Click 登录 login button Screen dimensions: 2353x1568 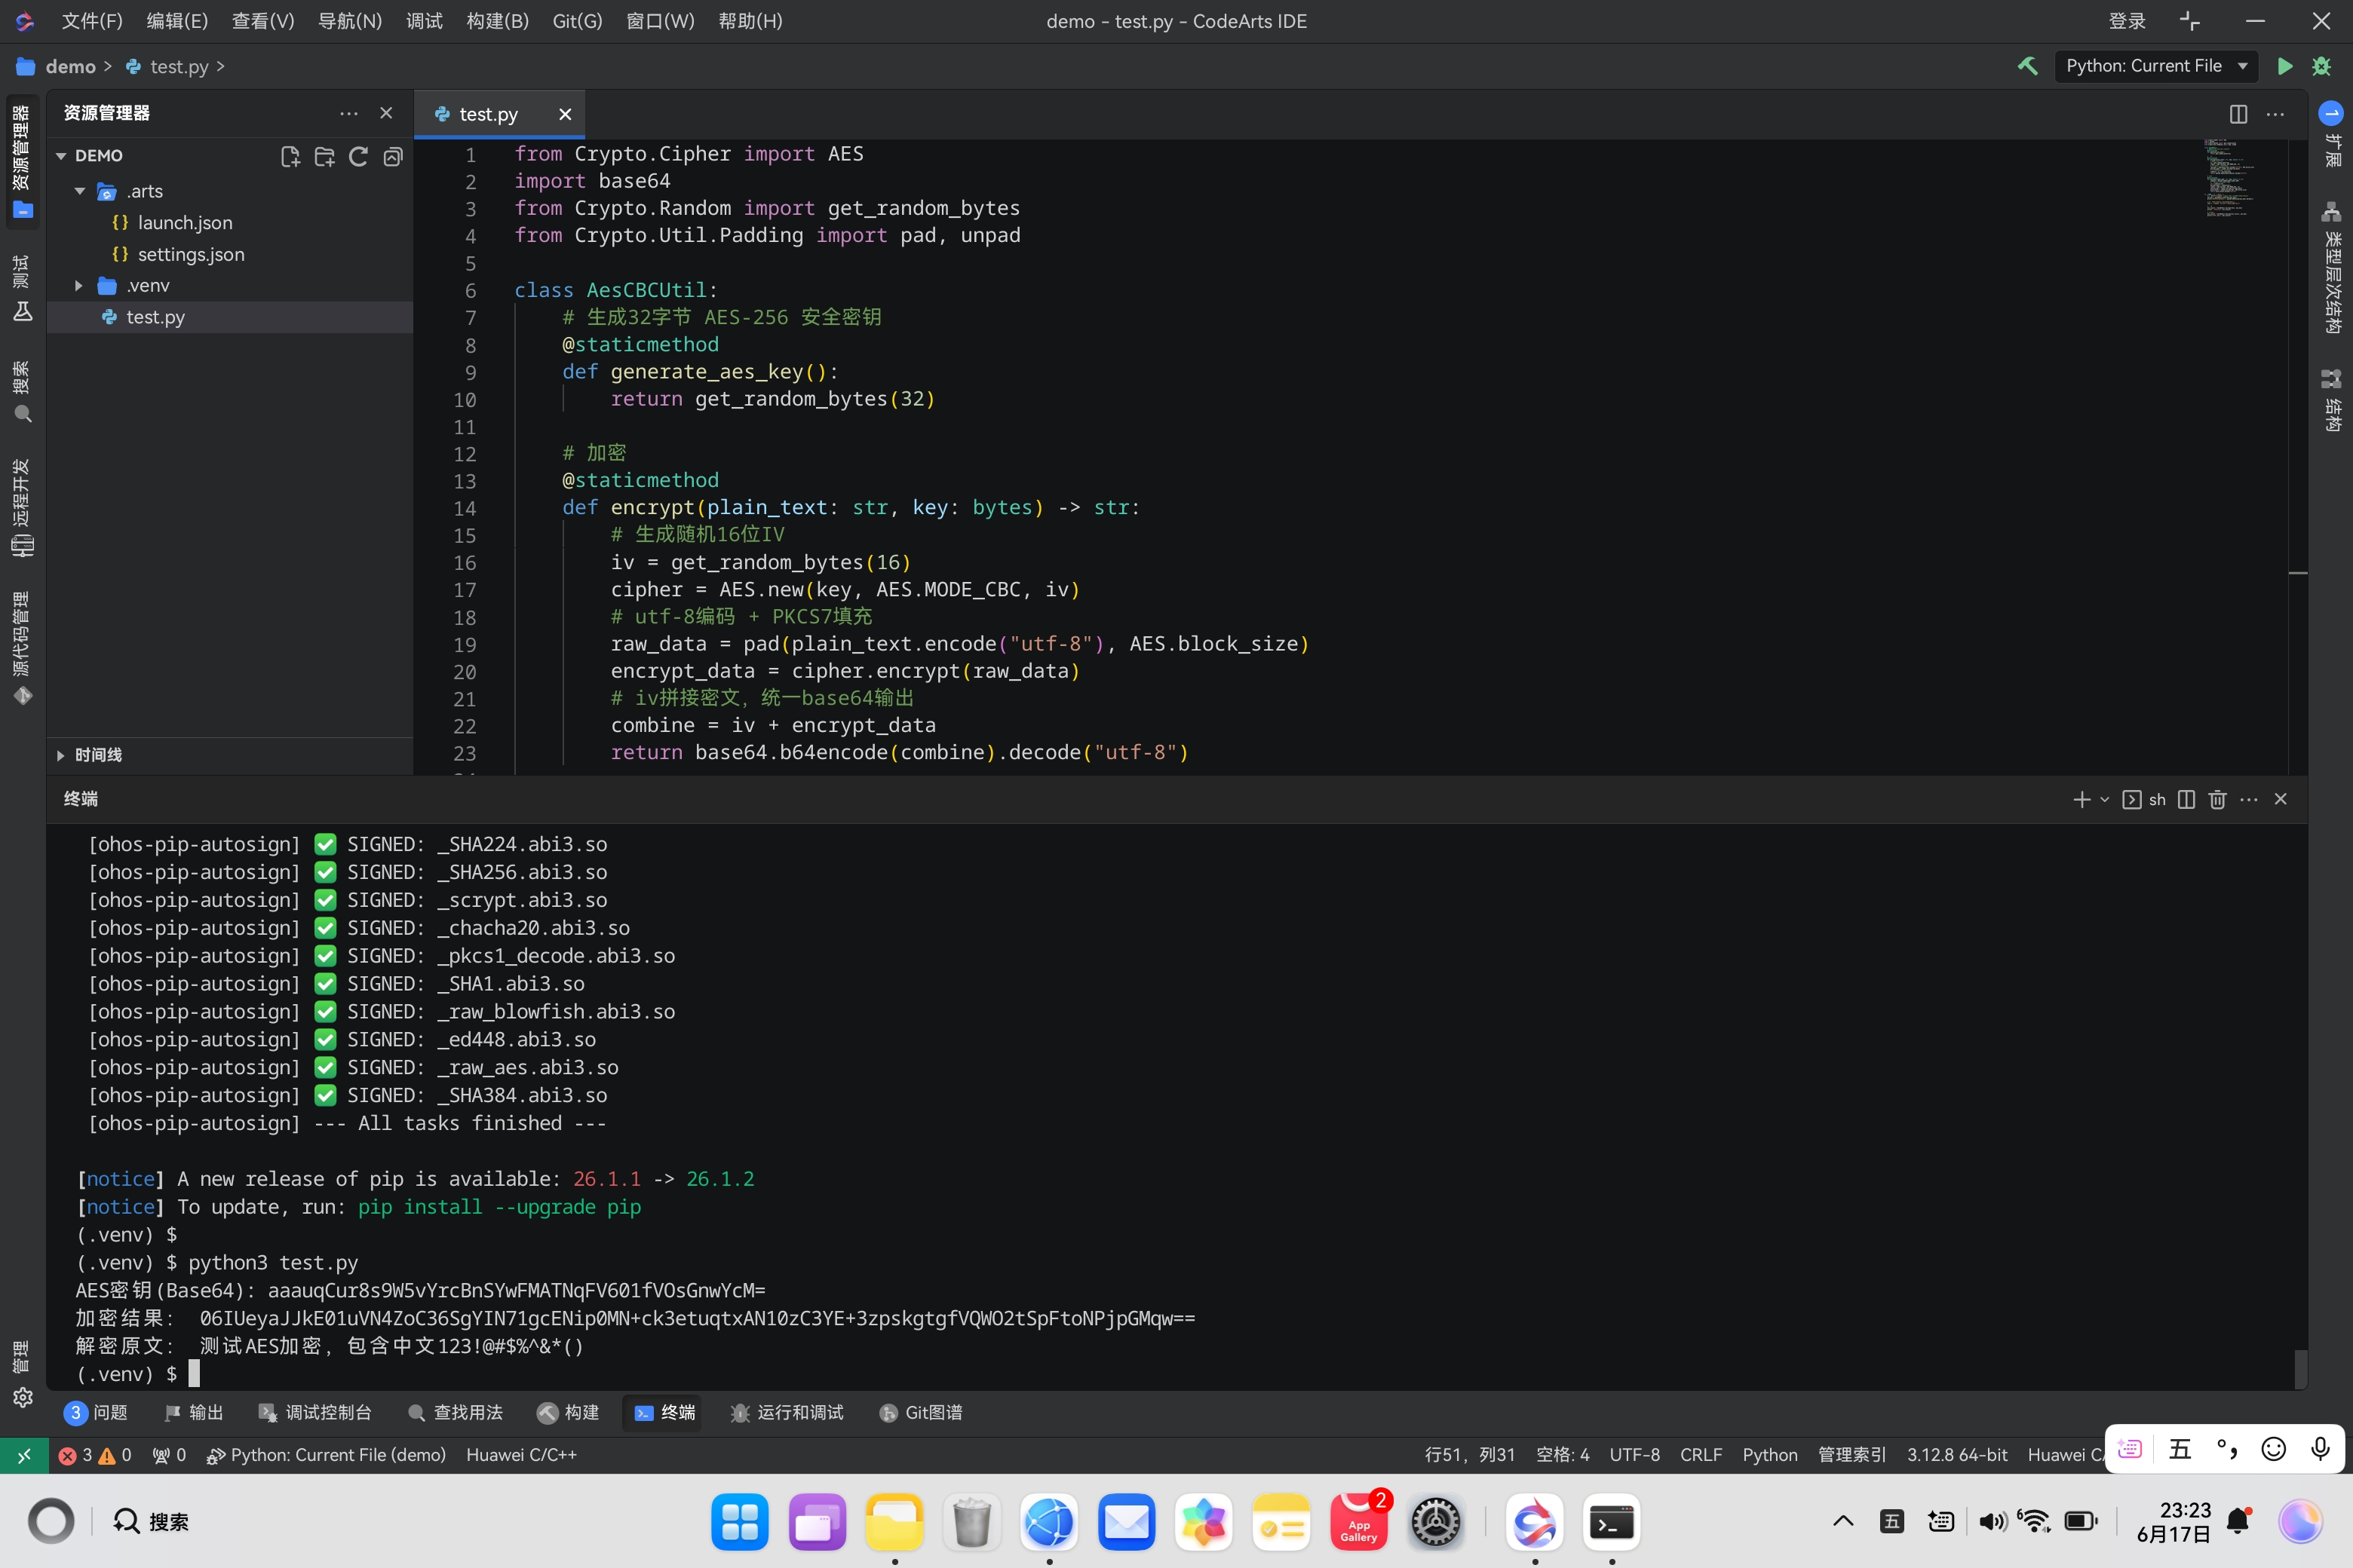point(2127,21)
